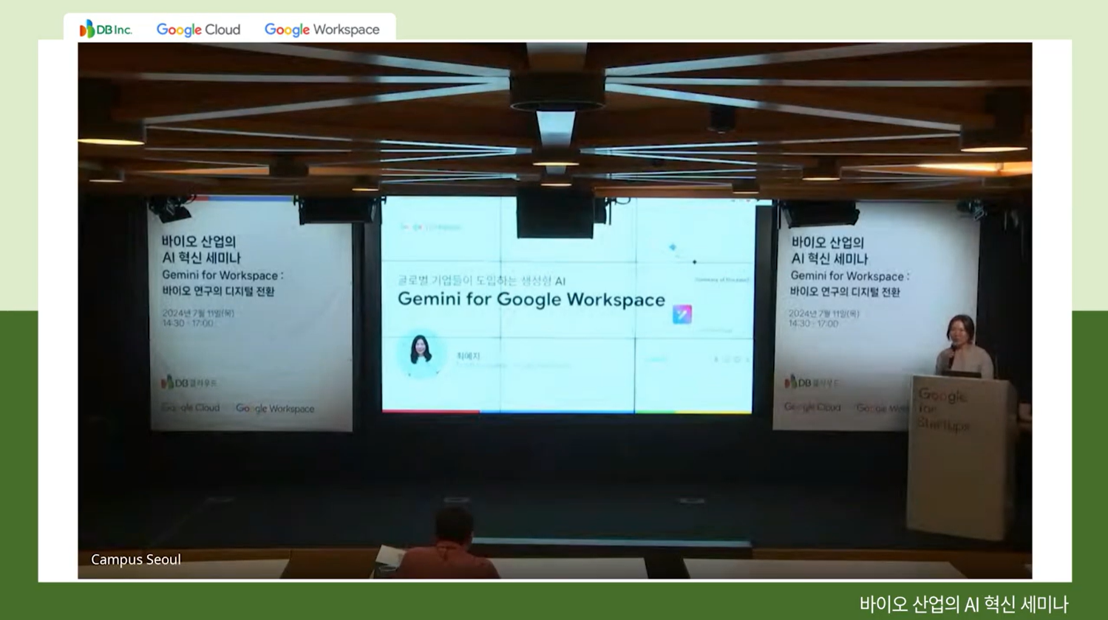This screenshot has height=620, width=1108.
Task: Click the DB Inc. logo in the header
Action: pos(106,29)
